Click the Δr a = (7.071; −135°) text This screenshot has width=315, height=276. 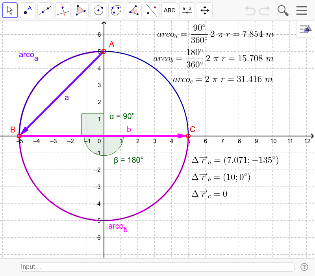tap(235, 160)
